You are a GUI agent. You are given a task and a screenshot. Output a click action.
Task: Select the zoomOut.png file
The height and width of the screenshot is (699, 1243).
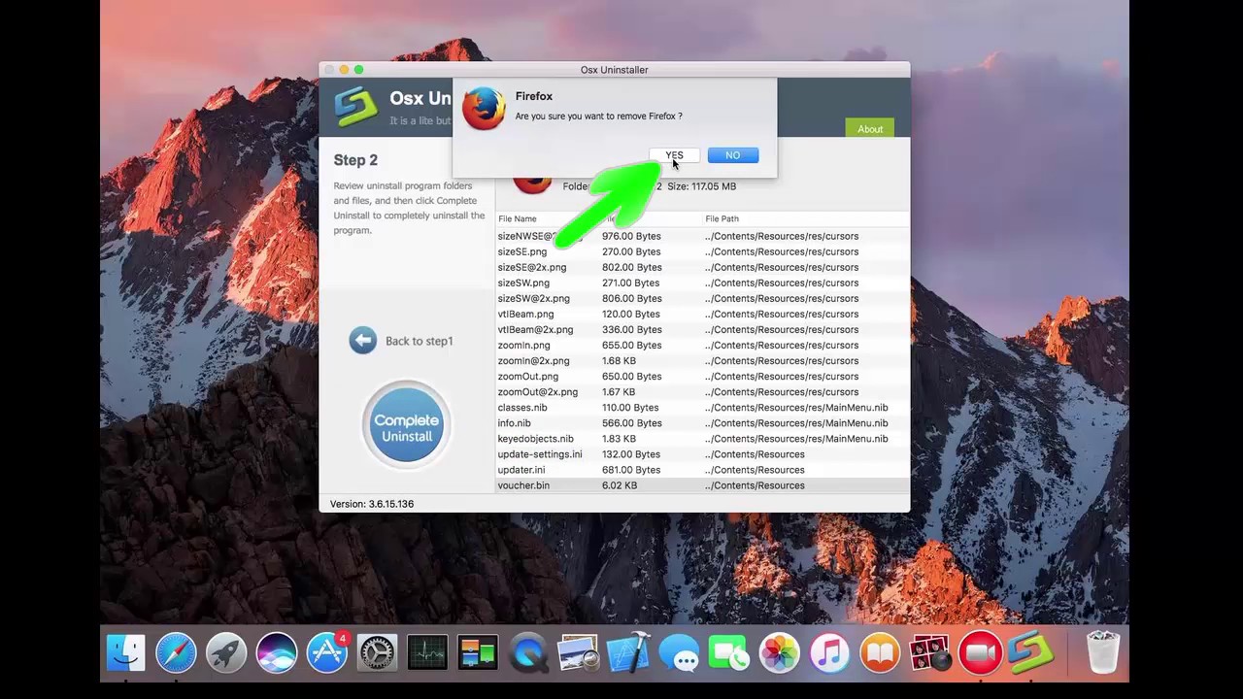point(703,376)
